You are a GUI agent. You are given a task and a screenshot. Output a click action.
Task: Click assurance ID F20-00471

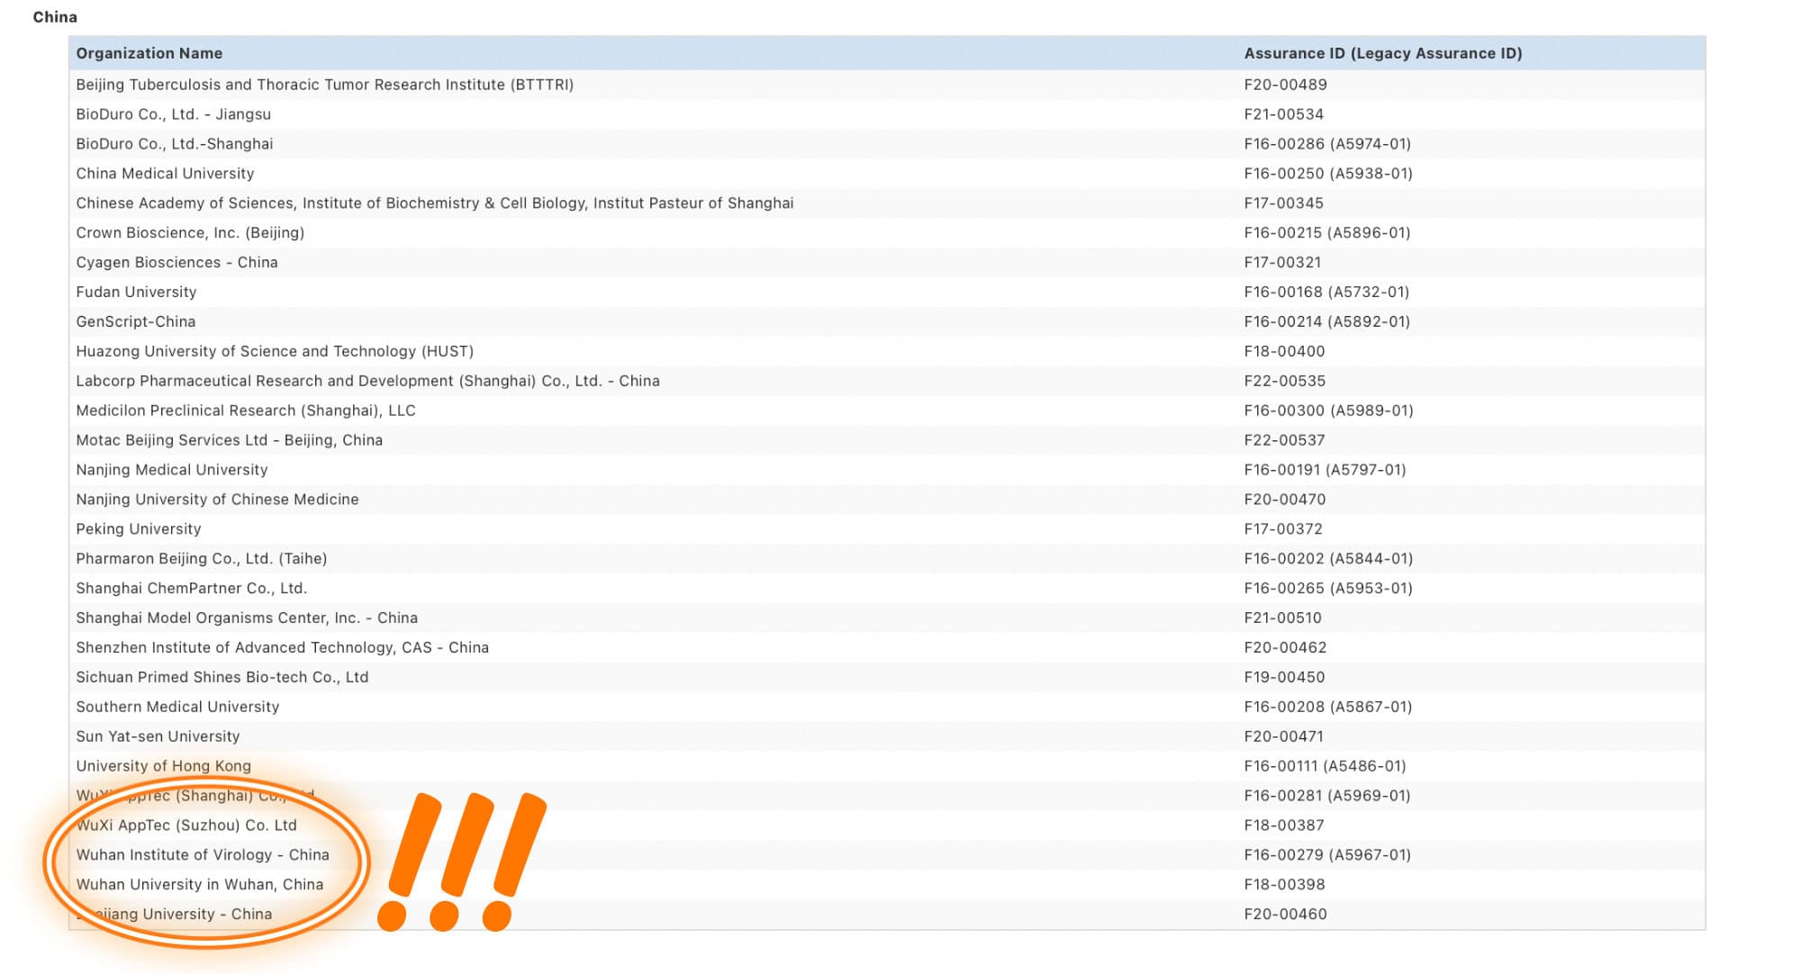[1283, 738]
